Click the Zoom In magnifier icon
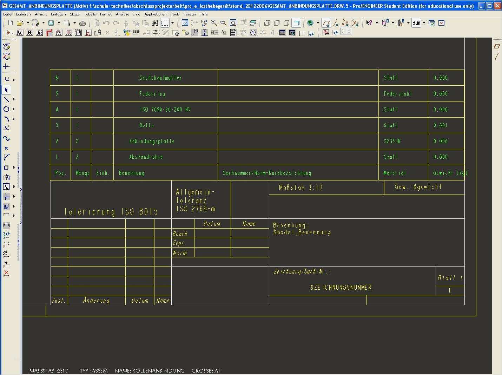This screenshot has width=502, height=375. click(214, 23)
